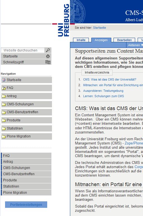The image size is (143, 216).
Task: Click the home icon beside Startseite
Action: (48, 56)
